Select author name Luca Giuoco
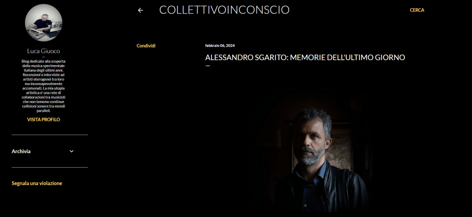Screen dimensions: 472x217 pyautogui.click(x=44, y=51)
